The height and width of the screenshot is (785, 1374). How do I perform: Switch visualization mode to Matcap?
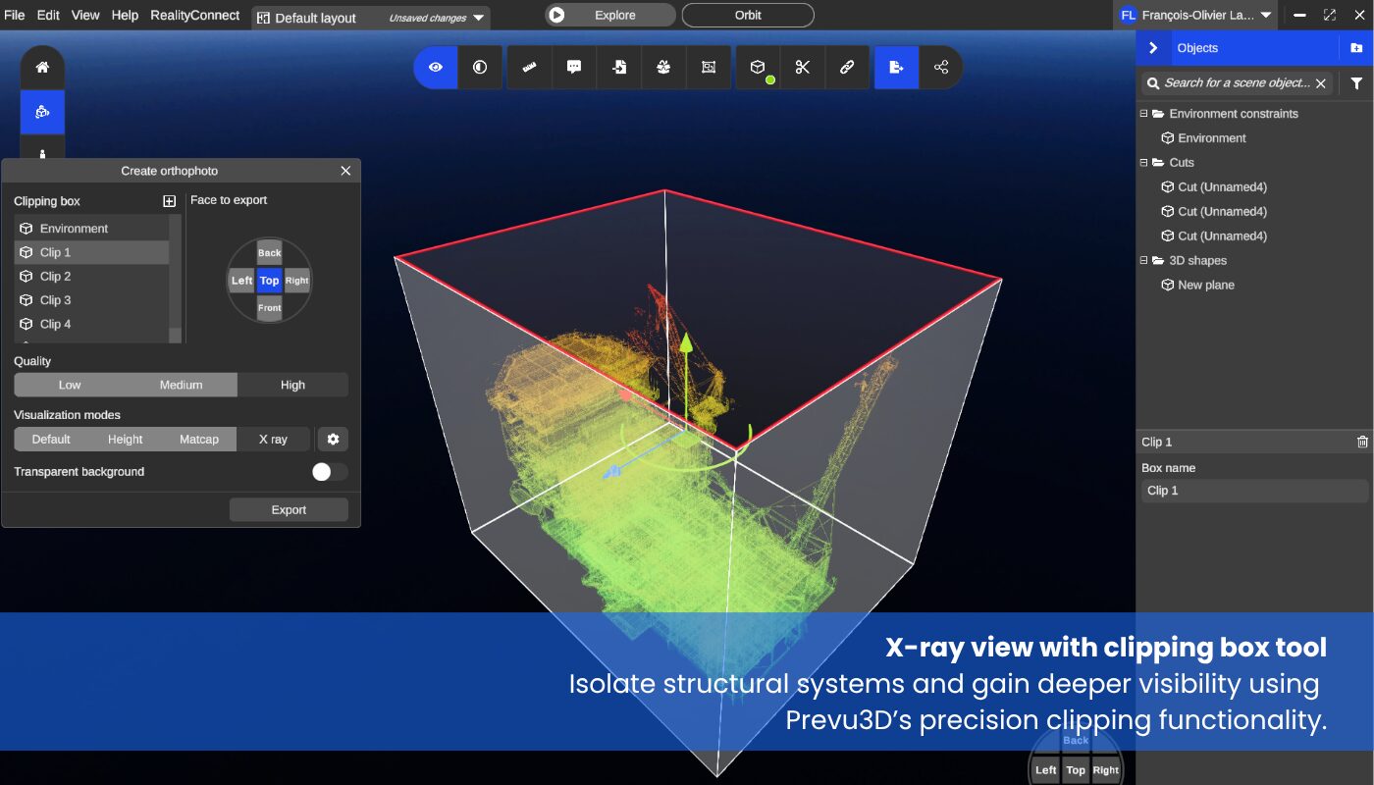199,439
